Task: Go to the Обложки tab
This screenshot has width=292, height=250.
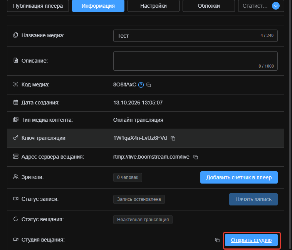Action: 209,6
